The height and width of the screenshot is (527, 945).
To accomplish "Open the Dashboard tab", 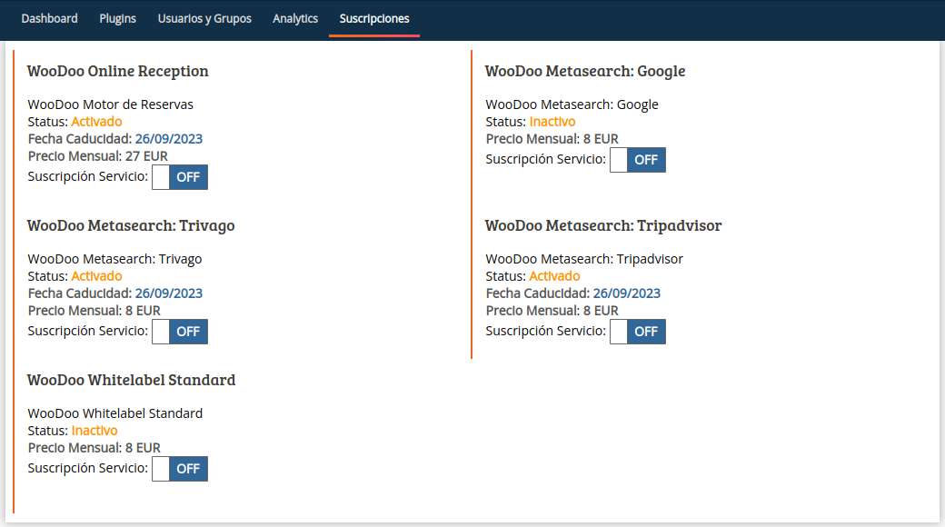I will click(49, 19).
